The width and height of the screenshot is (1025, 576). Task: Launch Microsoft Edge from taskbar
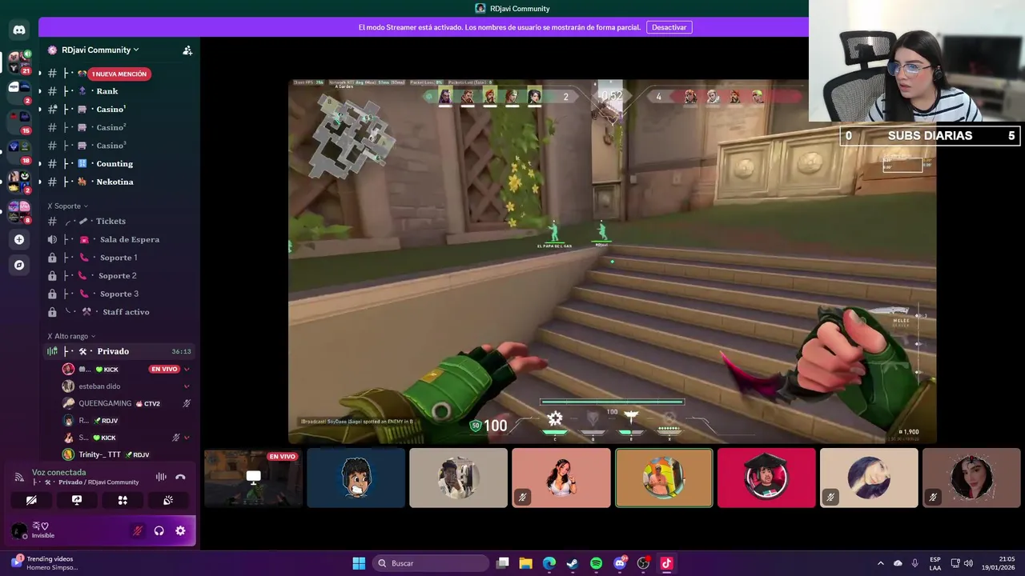coord(549,563)
